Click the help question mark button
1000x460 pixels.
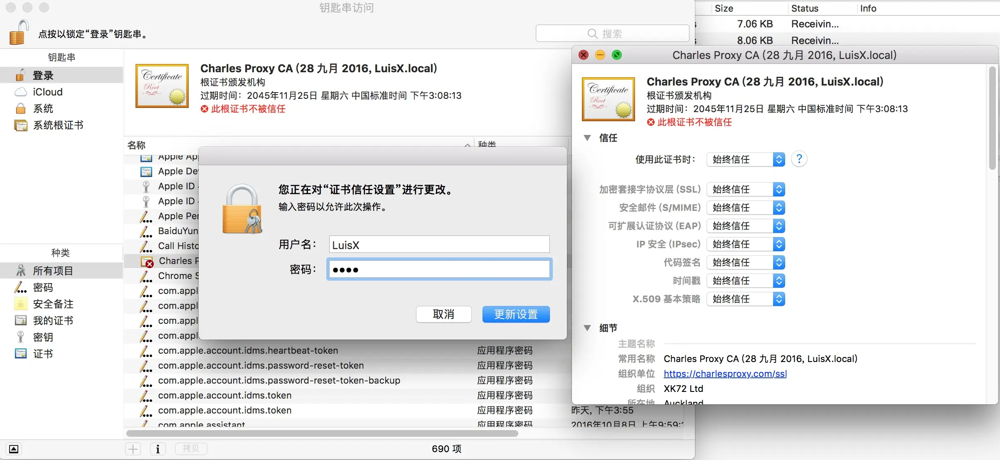(799, 159)
